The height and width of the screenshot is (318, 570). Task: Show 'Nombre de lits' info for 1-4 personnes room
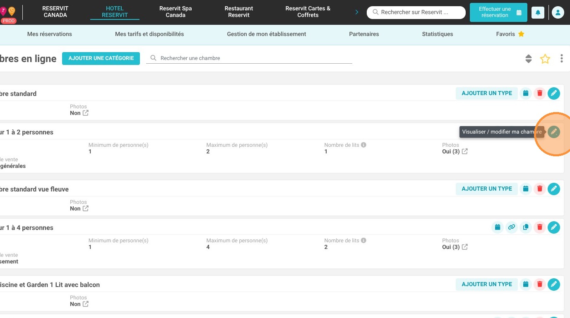(x=363, y=241)
